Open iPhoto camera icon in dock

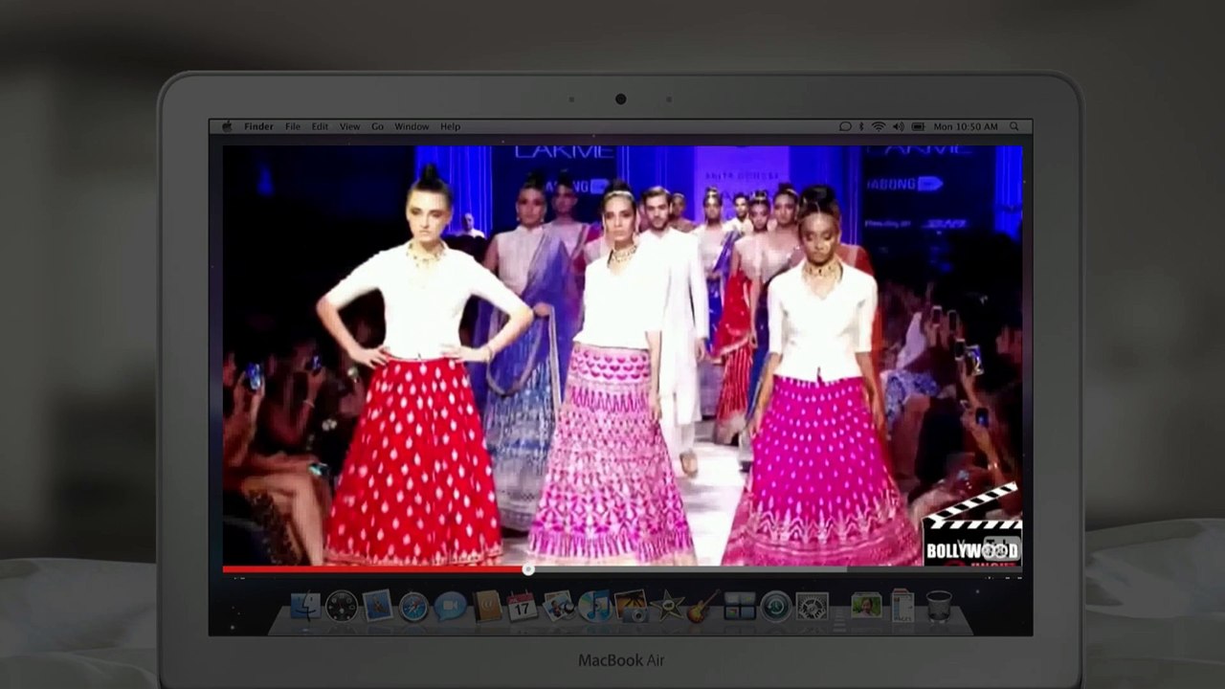tap(631, 606)
